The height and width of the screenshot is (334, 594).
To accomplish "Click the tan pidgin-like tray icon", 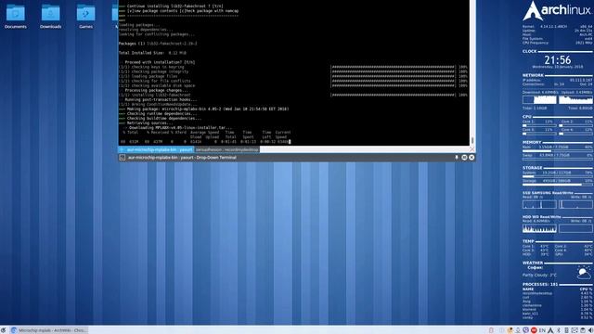I will click(x=510, y=330).
